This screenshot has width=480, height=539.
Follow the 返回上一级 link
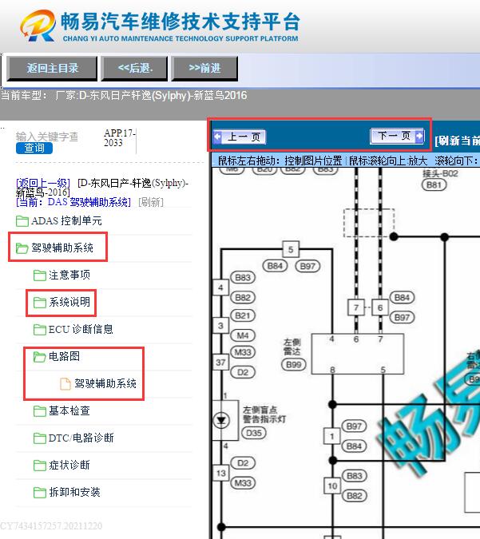coord(43,183)
